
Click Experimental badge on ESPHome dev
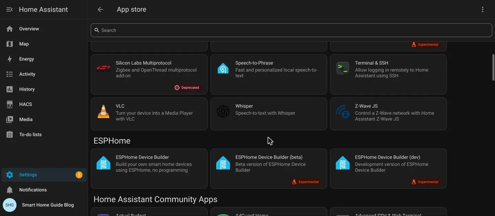pos(425,182)
